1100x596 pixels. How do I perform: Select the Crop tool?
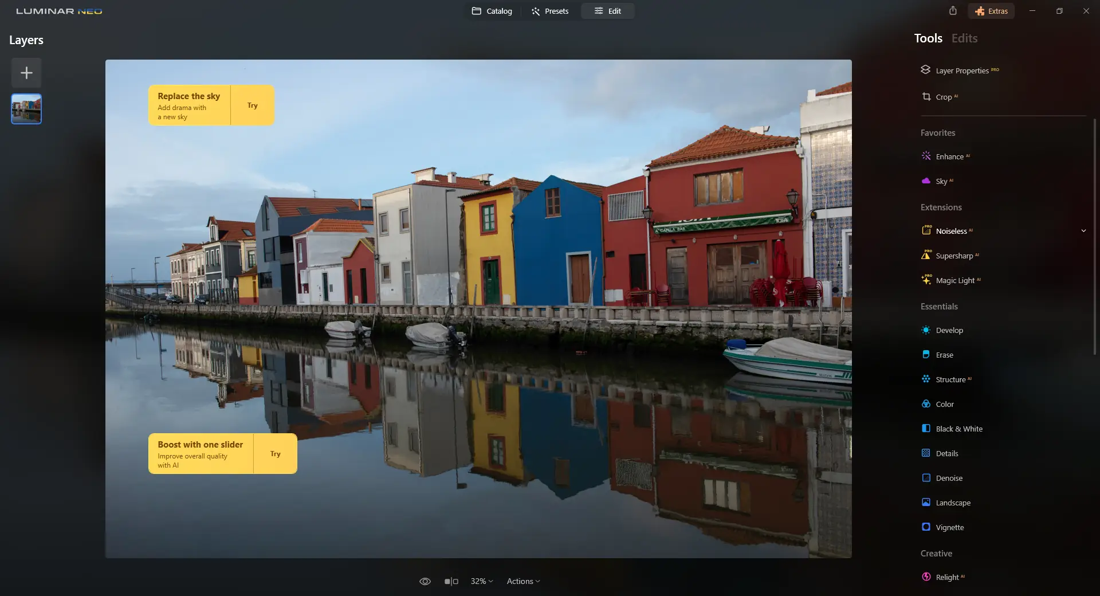pos(944,97)
